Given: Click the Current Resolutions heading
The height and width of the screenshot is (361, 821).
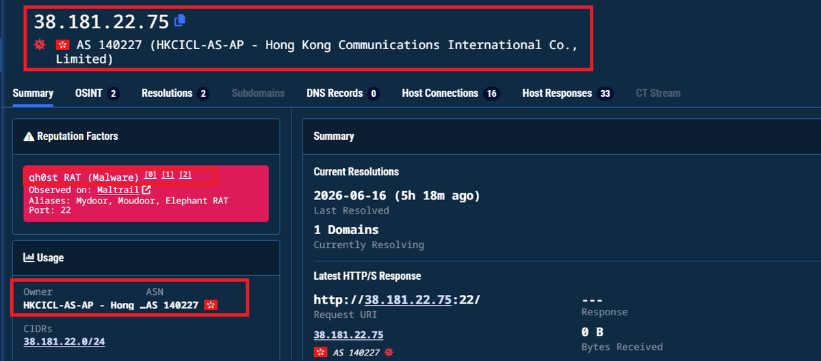Looking at the screenshot, I should click(x=356, y=172).
